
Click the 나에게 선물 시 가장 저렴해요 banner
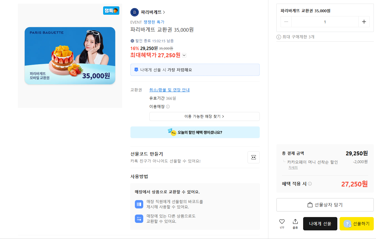pyautogui.click(x=195, y=70)
